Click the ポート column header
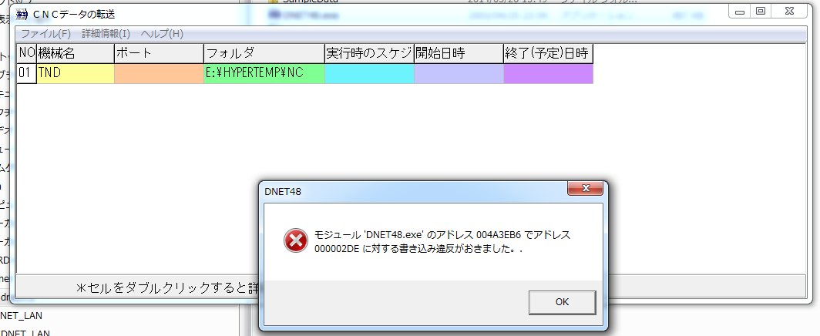 point(159,53)
